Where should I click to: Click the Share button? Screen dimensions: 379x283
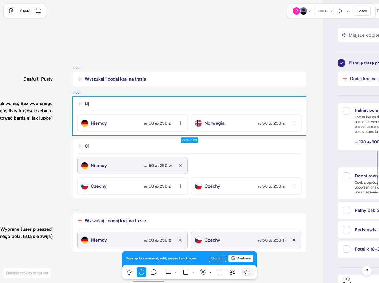(362, 11)
